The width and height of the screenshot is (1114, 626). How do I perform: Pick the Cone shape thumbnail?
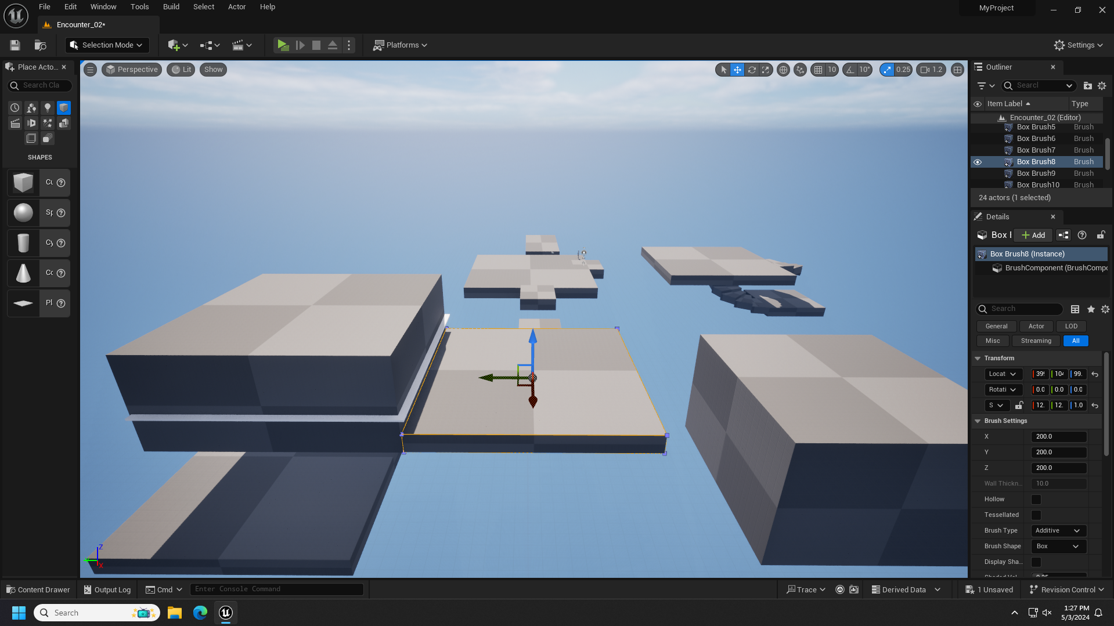click(x=23, y=273)
